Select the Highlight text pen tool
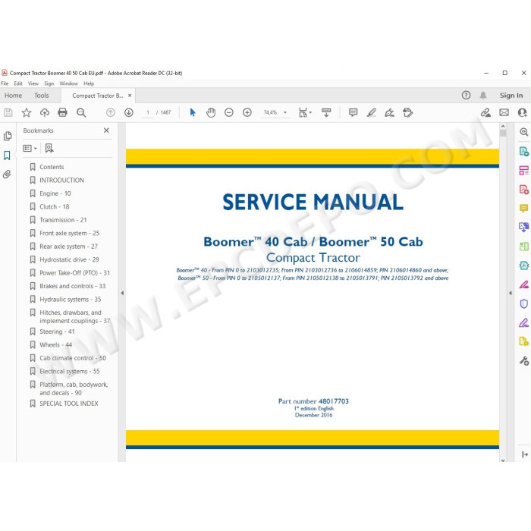This screenshot has height=531, width=531. (372, 112)
